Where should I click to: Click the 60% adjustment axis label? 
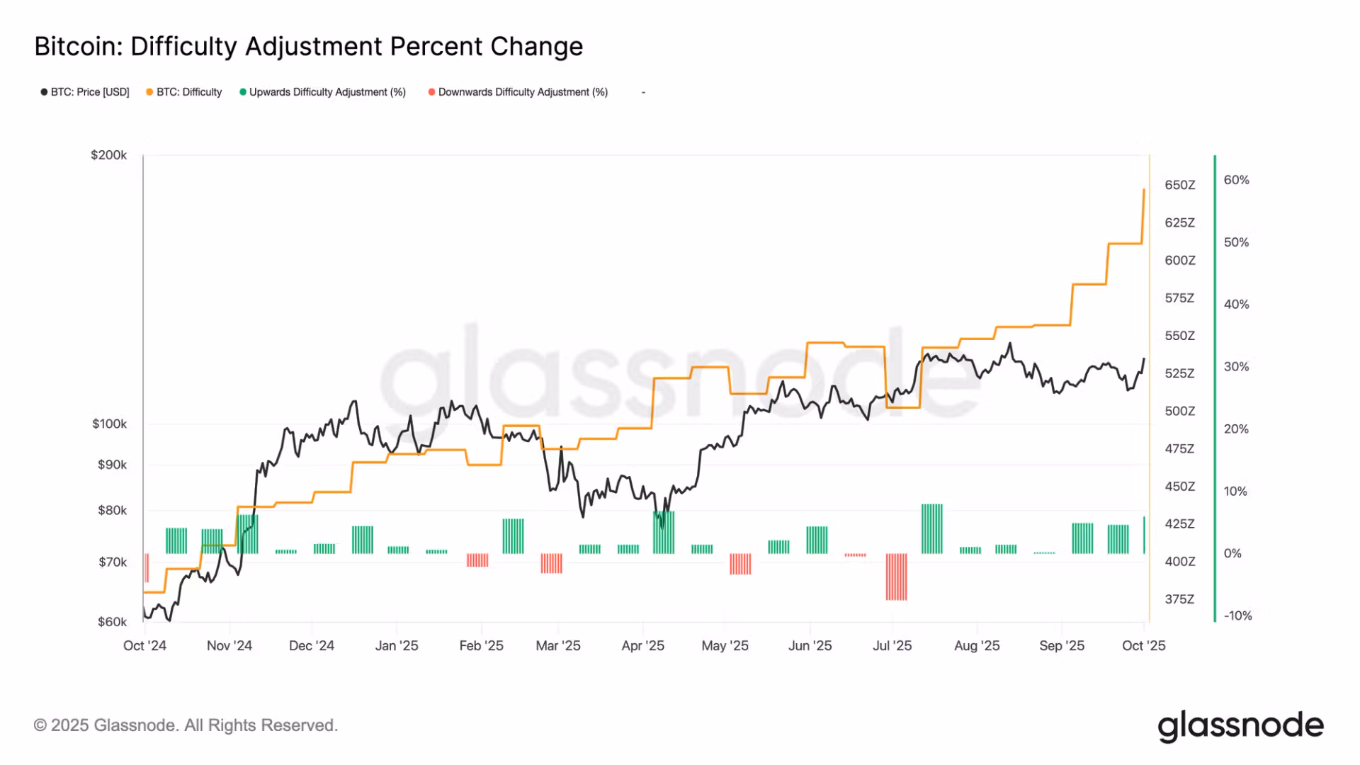coord(1236,180)
